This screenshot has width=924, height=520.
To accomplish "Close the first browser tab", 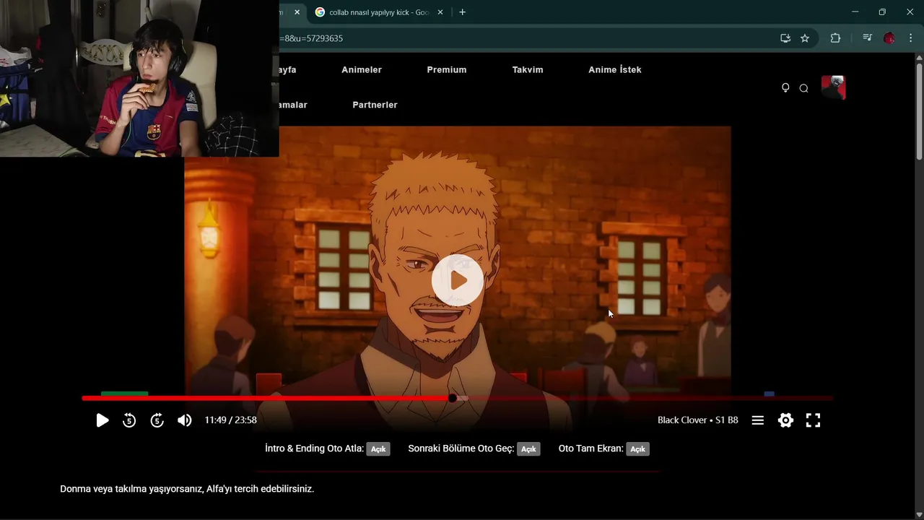I will [297, 12].
